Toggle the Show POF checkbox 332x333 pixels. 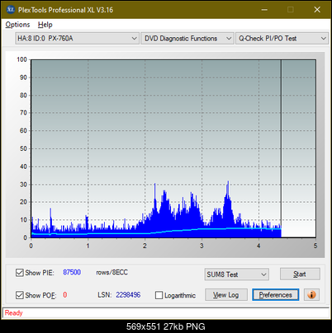20,295
